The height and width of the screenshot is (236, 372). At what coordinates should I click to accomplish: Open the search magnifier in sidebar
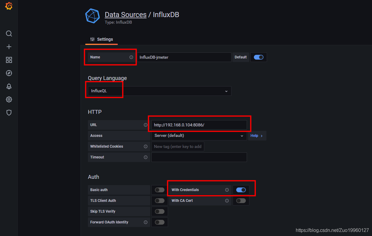point(9,34)
